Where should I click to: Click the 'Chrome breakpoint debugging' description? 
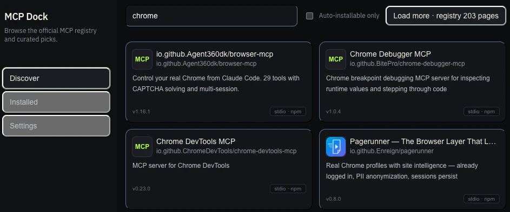408,84
